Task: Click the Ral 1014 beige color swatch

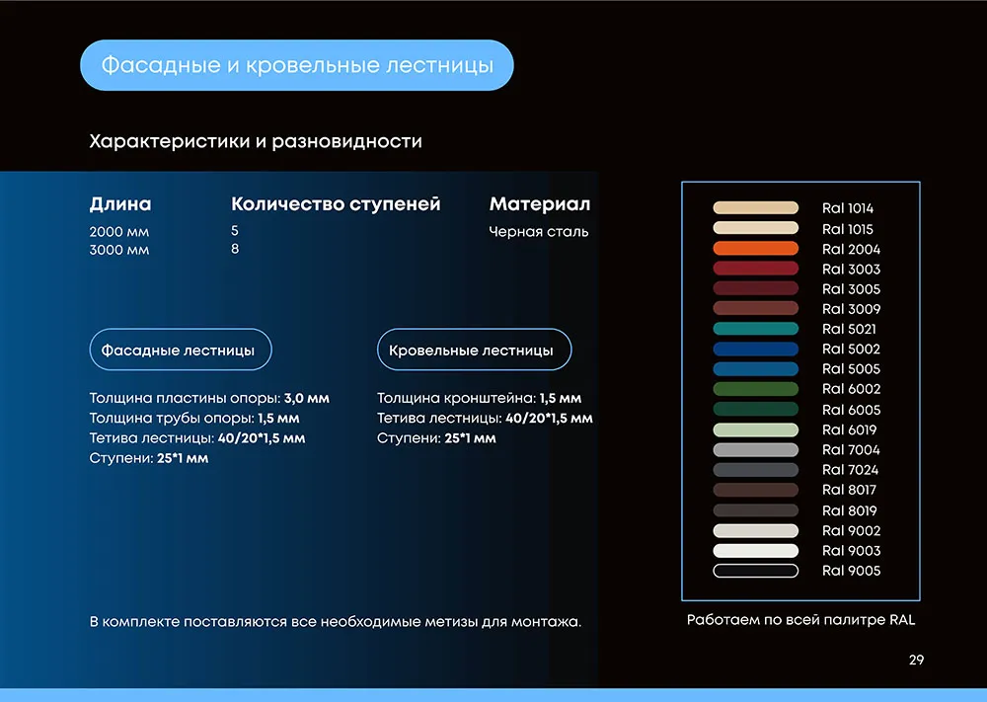Action: 755,208
